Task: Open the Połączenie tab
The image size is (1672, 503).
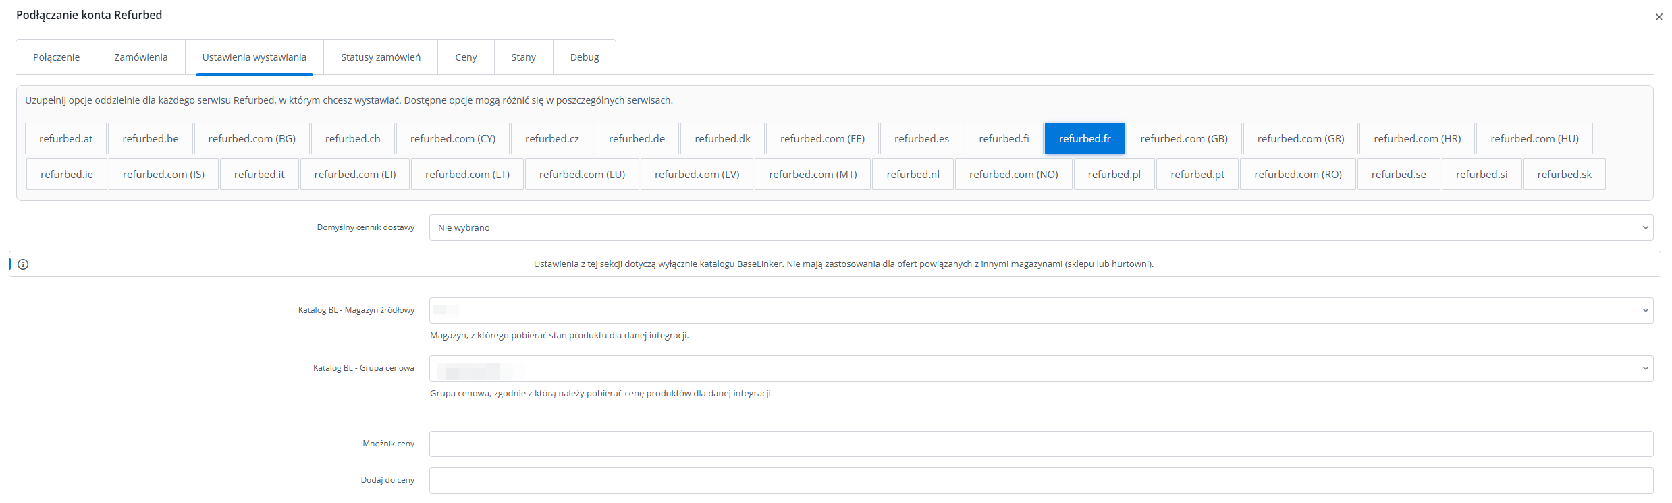Action: coord(57,57)
